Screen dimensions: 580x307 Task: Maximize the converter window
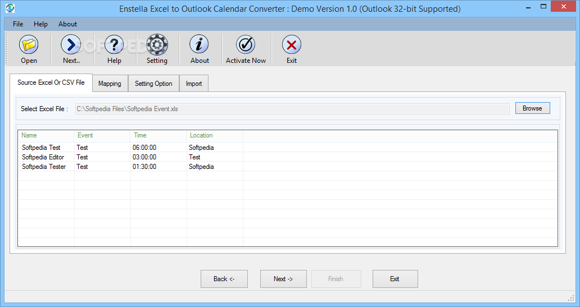click(543, 6)
